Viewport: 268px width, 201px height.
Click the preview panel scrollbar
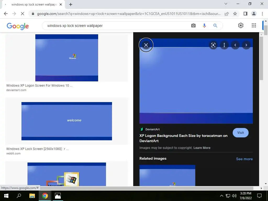261,58
